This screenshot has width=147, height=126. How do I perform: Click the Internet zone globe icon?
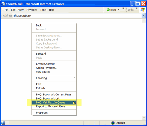tap(113, 123)
